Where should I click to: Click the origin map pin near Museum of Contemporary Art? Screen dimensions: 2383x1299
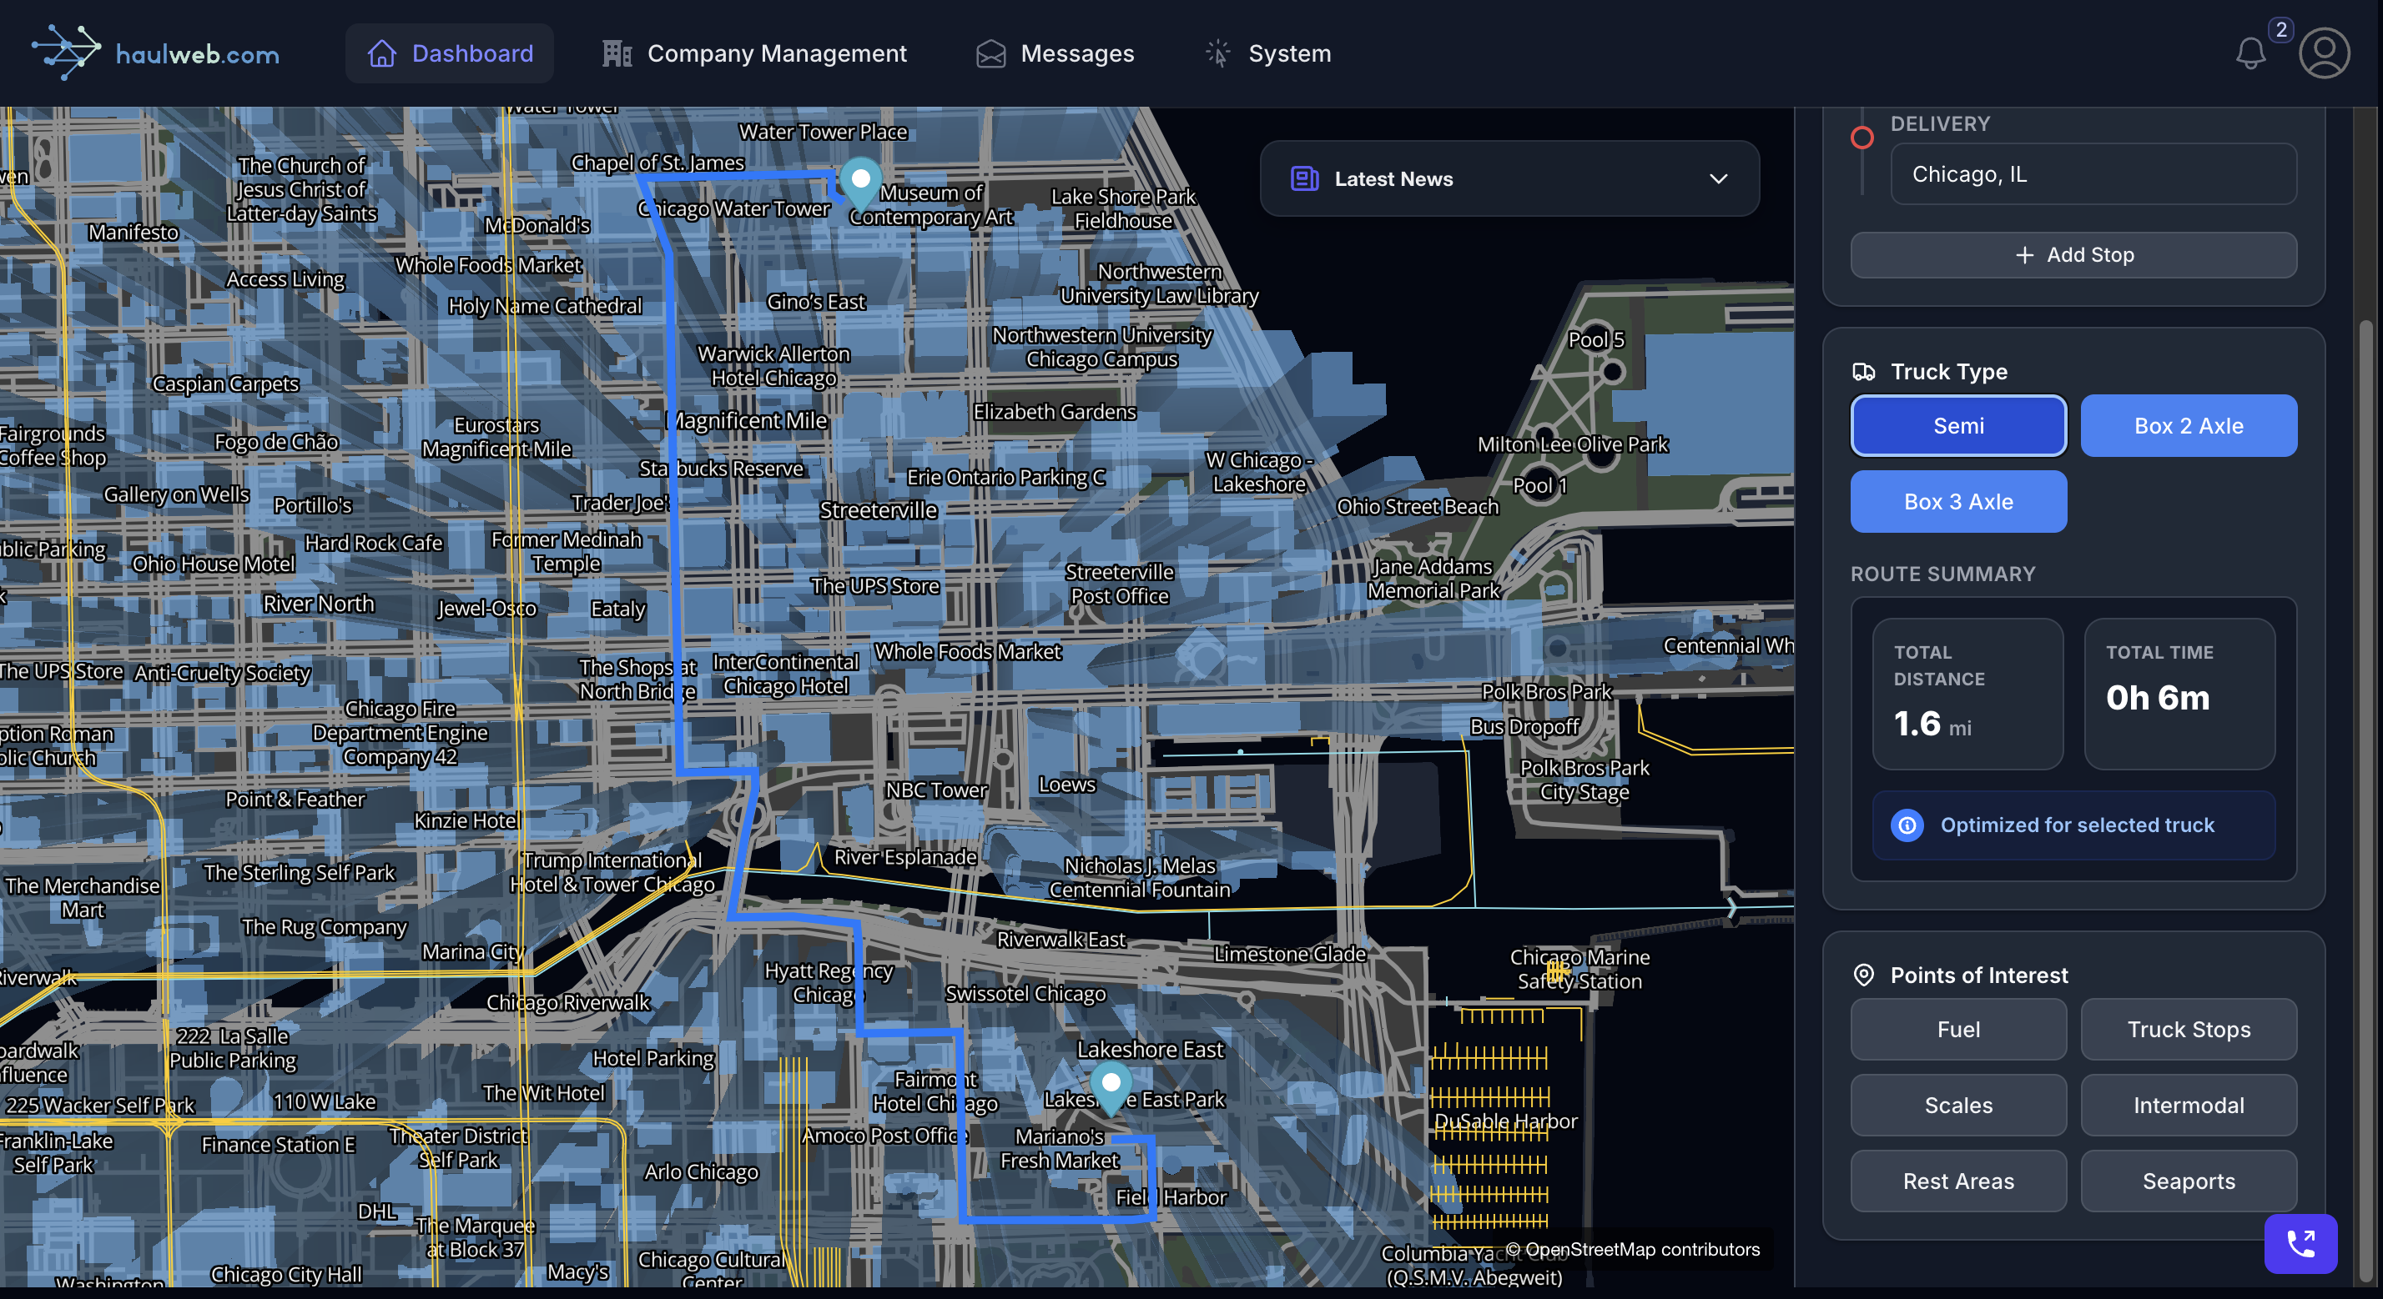click(x=860, y=180)
